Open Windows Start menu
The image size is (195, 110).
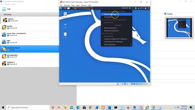coord(3,107)
